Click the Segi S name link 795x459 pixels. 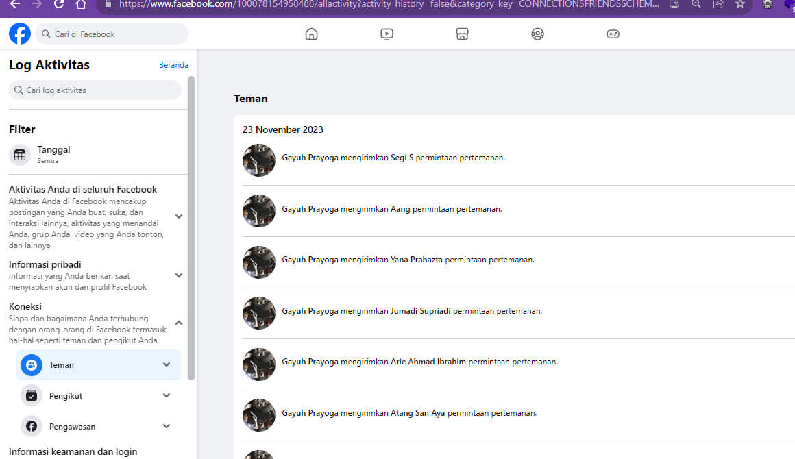coord(402,158)
